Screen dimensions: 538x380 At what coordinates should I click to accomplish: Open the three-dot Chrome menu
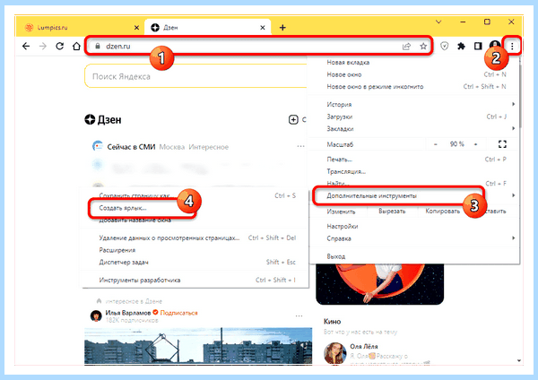coord(512,46)
